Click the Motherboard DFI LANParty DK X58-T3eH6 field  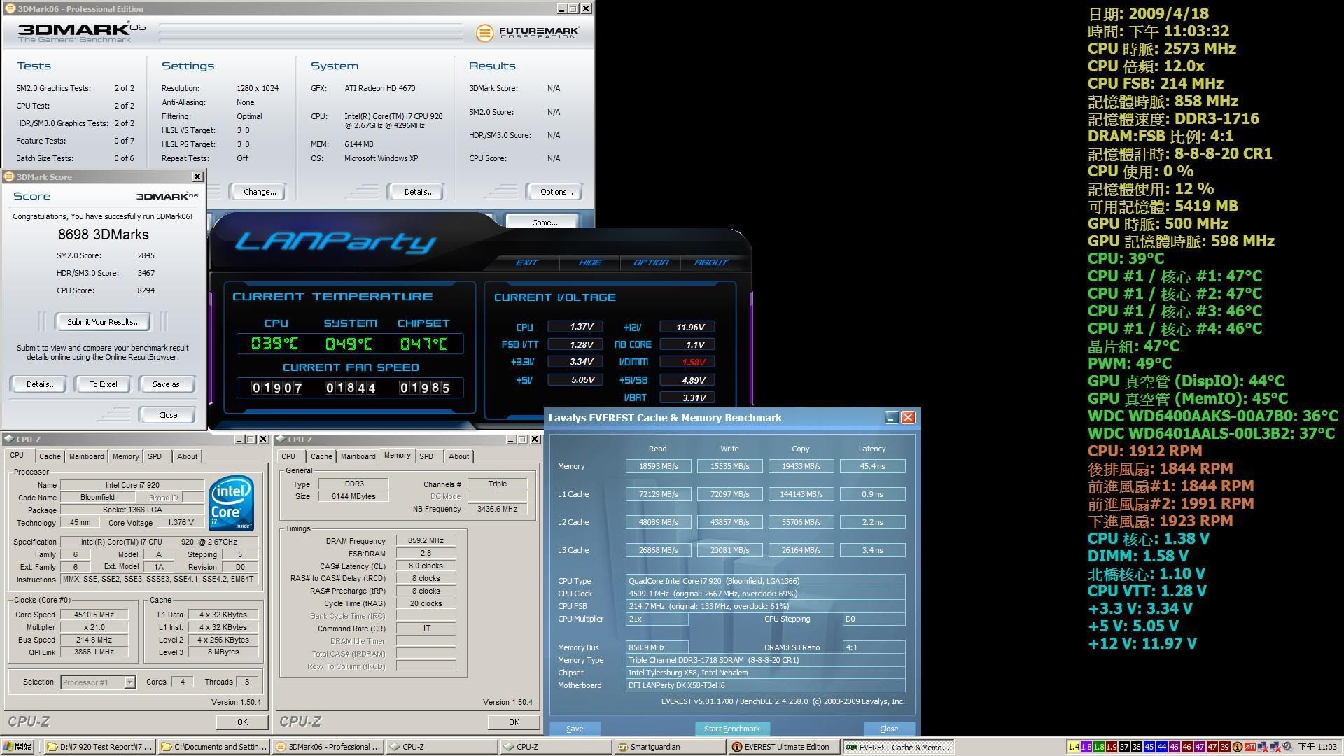tap(765, 685)
